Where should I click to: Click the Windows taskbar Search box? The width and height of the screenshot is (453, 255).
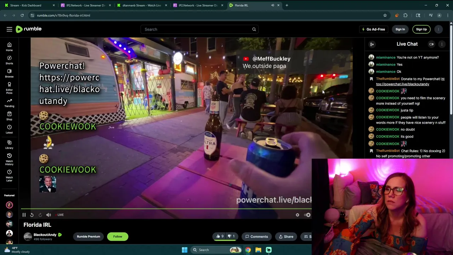pyautogui.click(x=216, y=250)
